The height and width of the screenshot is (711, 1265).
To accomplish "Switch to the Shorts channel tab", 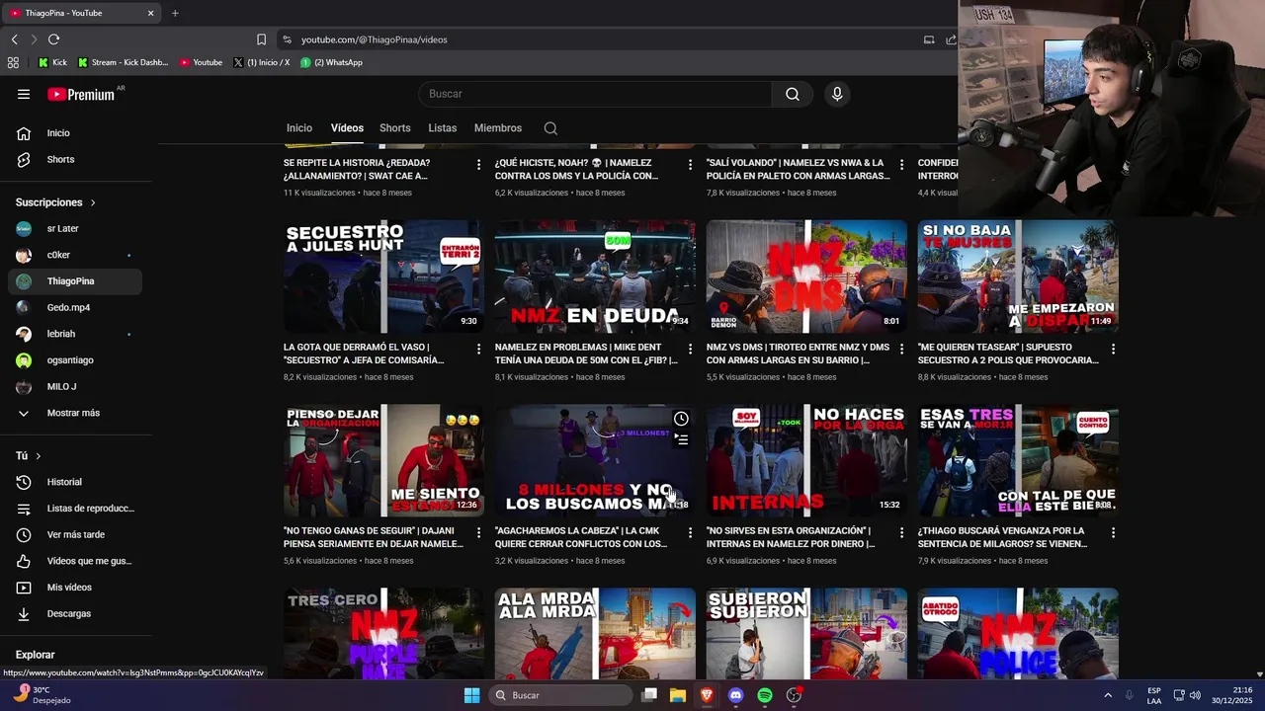I will pyautogui.click(x=394, y=128).
